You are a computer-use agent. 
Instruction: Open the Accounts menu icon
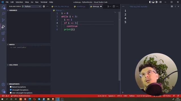point(3,84)
